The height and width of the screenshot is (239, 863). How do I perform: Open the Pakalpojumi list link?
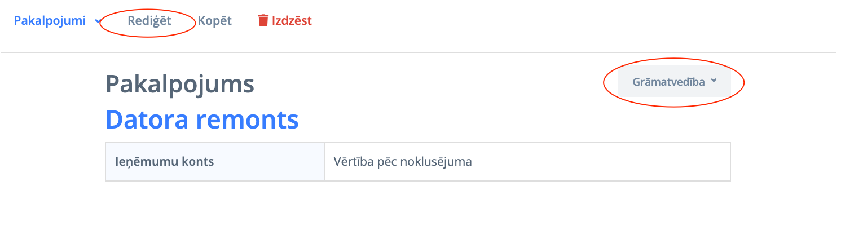point(50,21)
